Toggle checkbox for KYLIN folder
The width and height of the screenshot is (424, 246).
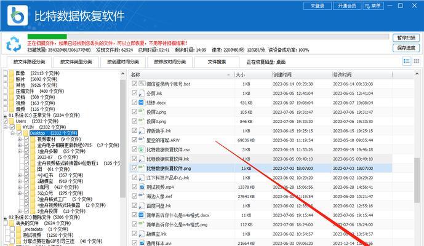click(x=12, y=127)
